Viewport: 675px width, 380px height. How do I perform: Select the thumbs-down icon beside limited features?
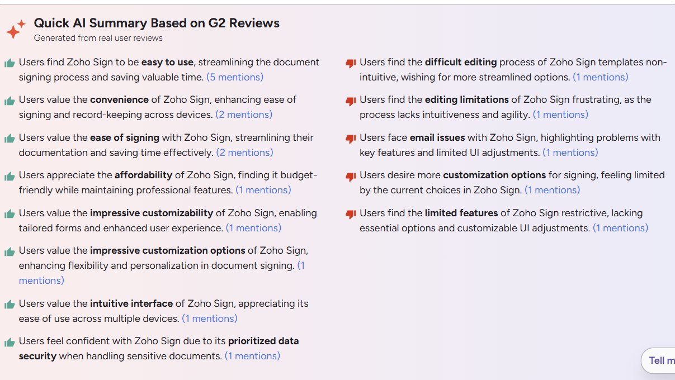tap(351, 213)
